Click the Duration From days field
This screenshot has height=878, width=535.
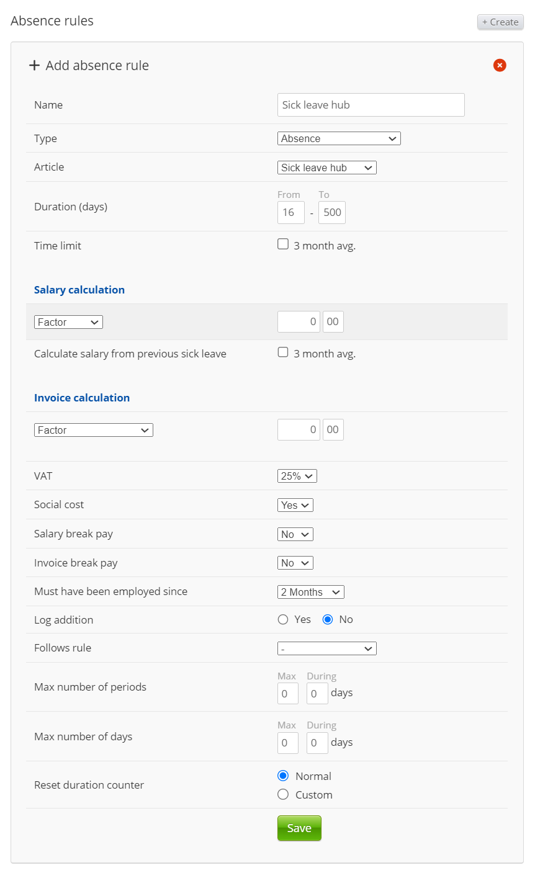290,212
